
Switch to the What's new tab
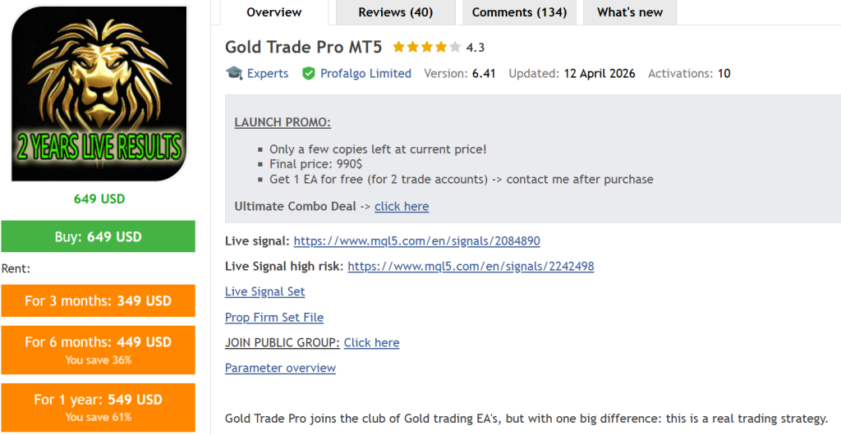coord(630,12)
